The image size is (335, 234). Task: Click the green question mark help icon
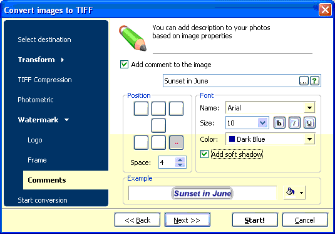[314, 81]
